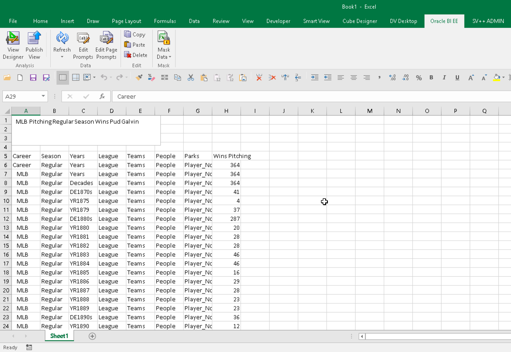Click the Edit Page Prompts icon
The image size is (511, 352).
coord(106,45)
